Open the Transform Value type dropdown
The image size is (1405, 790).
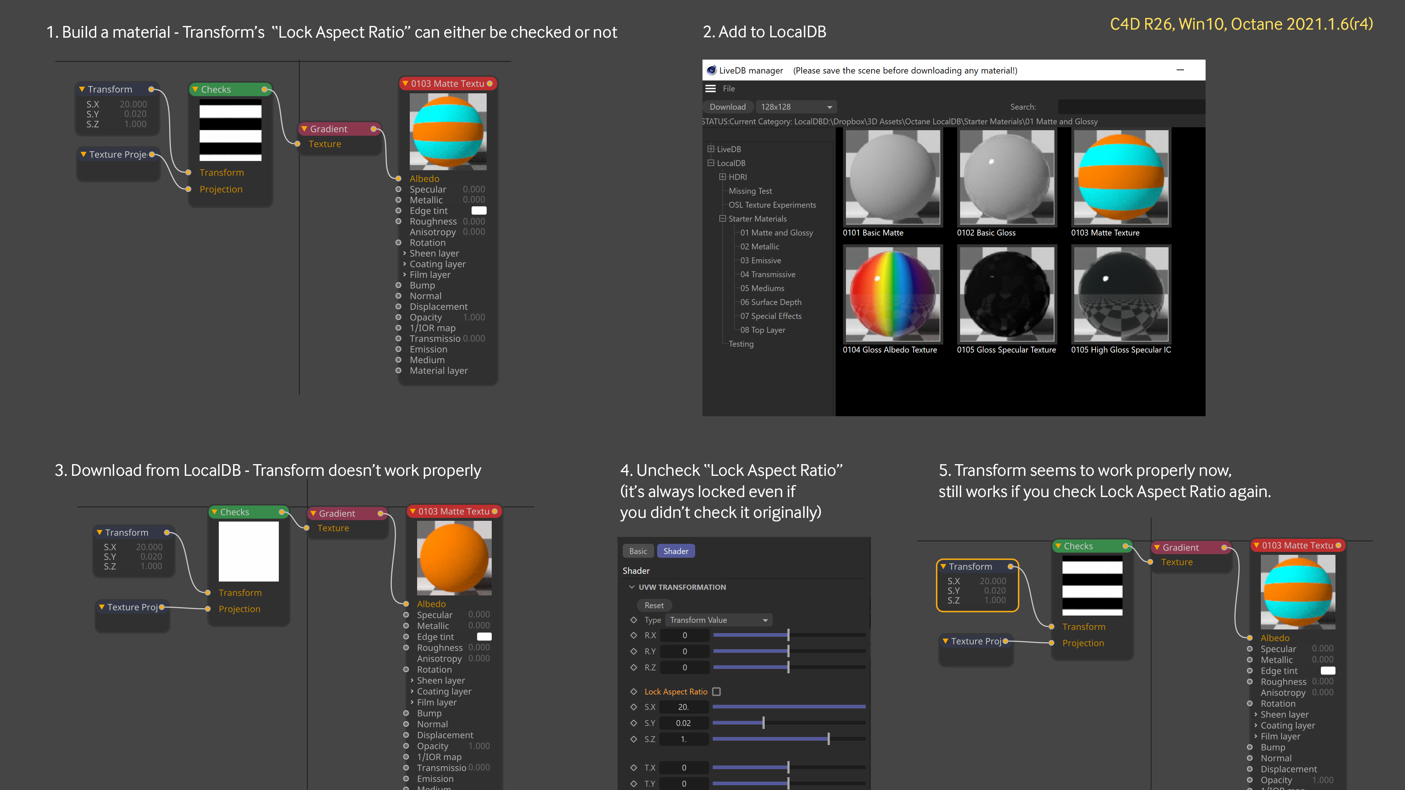(718, 620)
